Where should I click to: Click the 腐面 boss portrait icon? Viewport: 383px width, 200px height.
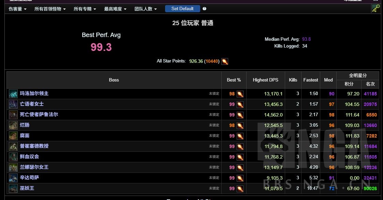pyautogui.click(x=13, y=136)
